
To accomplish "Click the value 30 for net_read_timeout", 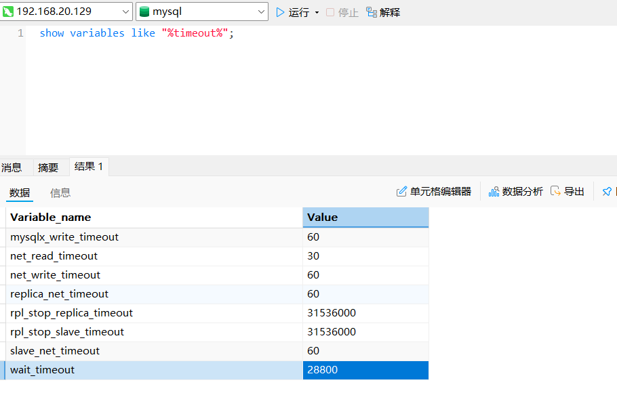I will coord(365,256).
